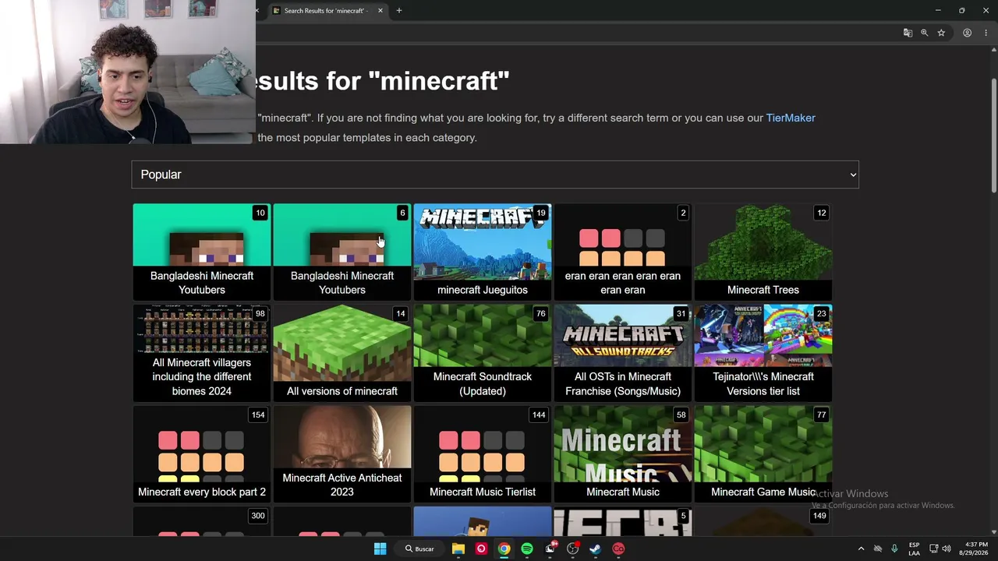
Task: Open the volume speaker tray icon
Action: tap(947, 549)
